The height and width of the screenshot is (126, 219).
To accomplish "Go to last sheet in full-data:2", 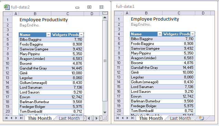I will click(21, 118).
